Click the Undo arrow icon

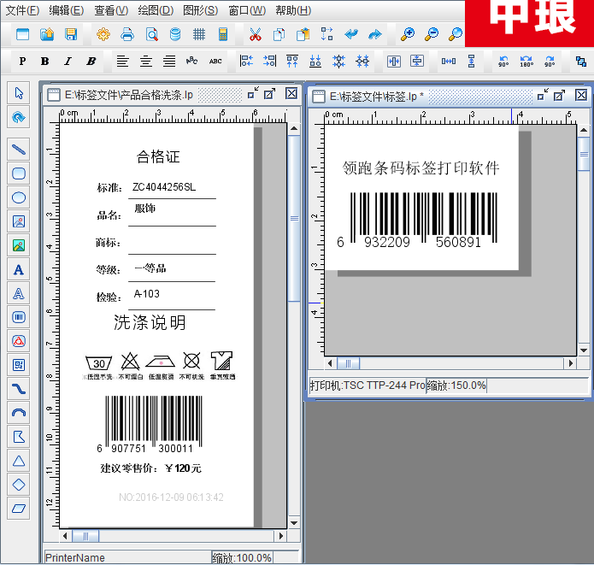(350, 34)
